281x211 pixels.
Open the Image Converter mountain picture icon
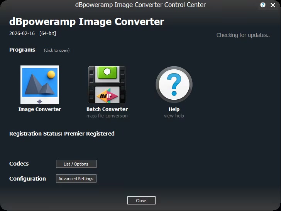click(40, 83)
